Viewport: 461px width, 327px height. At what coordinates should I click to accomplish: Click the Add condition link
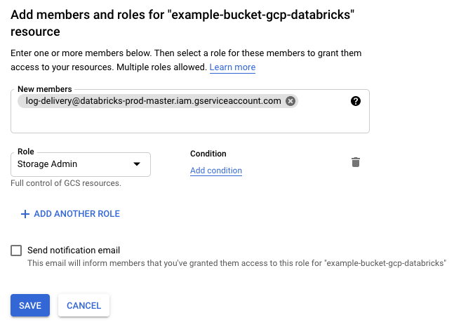pyautogui.click(x=216, y=171)
